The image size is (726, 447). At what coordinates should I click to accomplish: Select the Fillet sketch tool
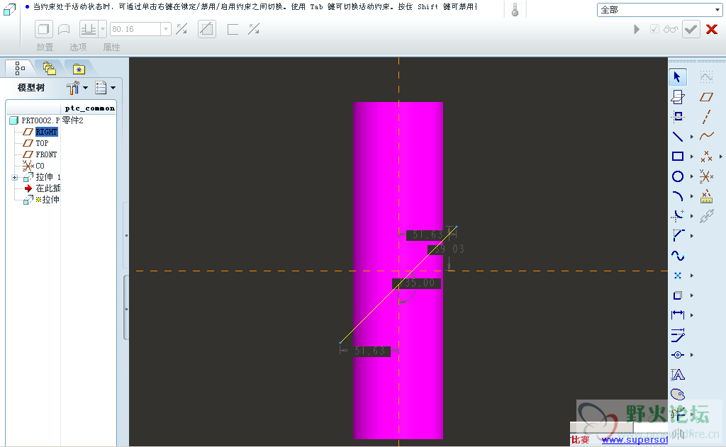[677, 215]
